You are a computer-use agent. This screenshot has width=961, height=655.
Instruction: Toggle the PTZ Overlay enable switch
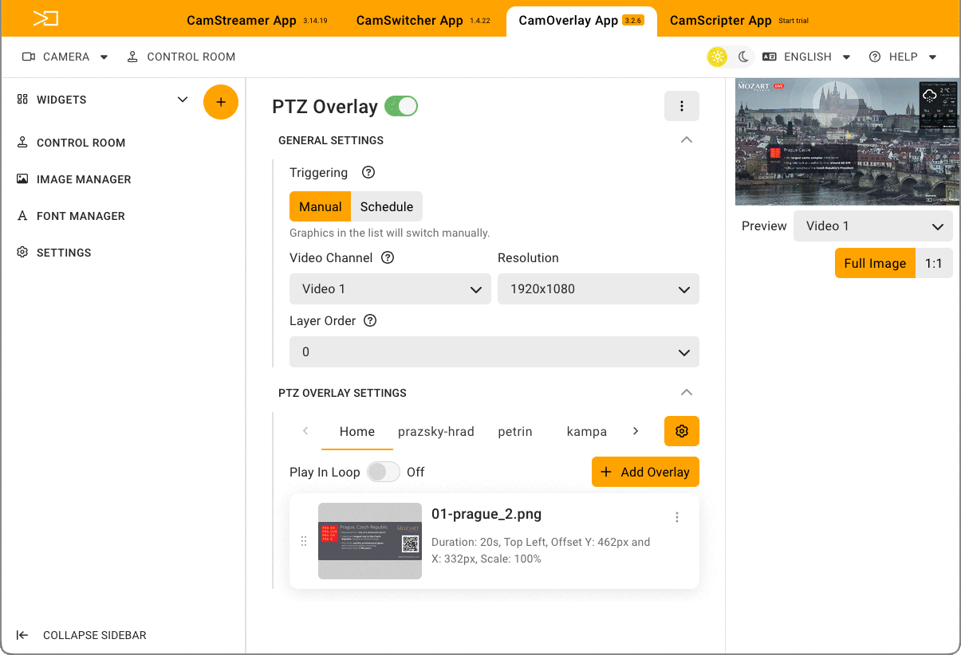point(401,106)
